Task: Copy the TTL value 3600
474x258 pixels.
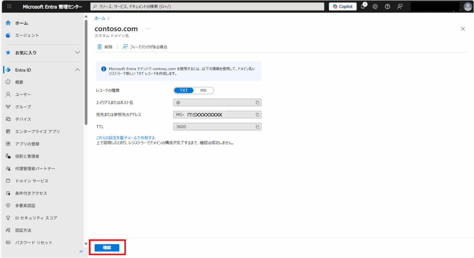Action: point(258,127)
